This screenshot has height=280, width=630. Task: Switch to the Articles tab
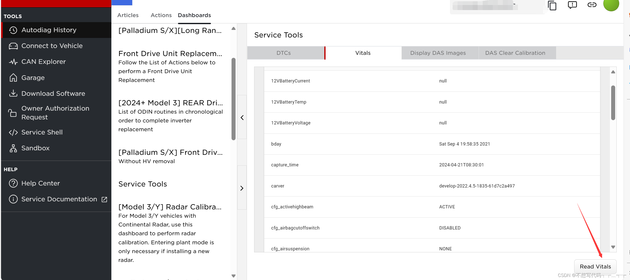pos(128,15)
